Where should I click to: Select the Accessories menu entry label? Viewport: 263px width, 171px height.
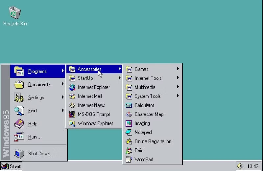(89, 69)
